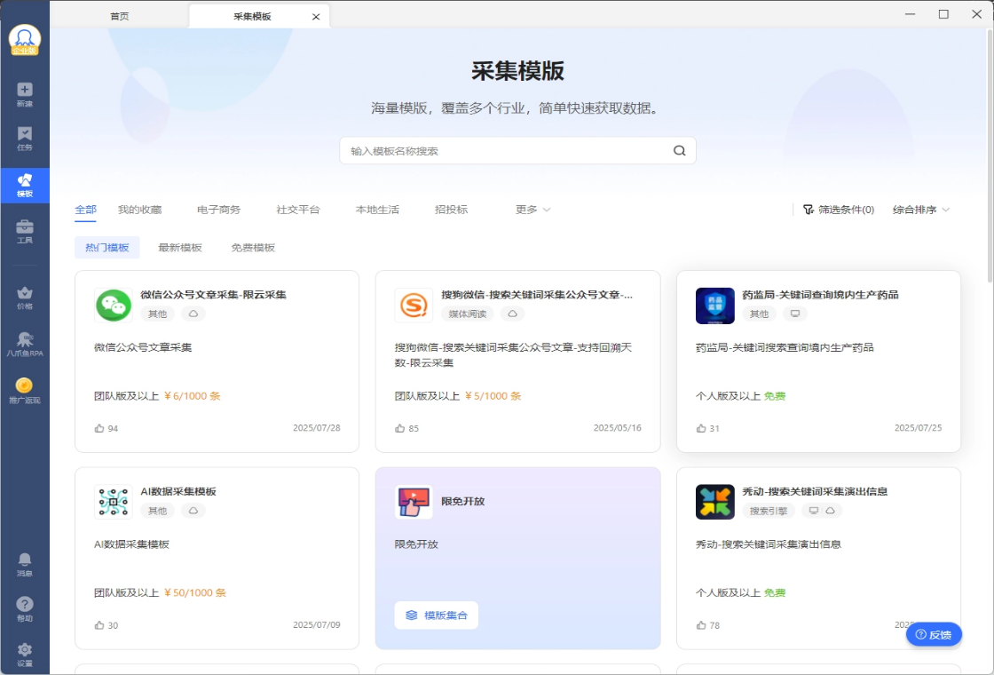Launch 八爪鱼RPA from the sidebar
Image resolution: width=994 pixels, height=675 pixels.
click(25, 340)
